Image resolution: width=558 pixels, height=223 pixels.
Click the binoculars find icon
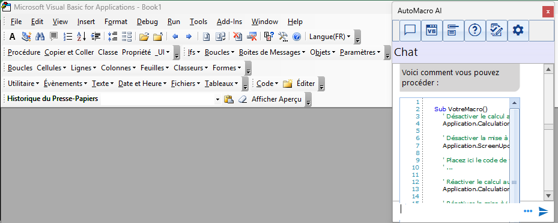[40, 36]
